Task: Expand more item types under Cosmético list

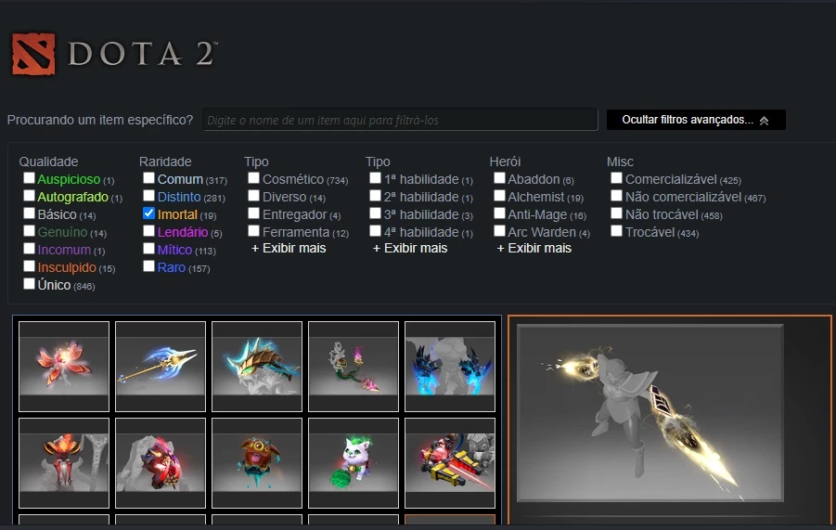Action: 289,248
